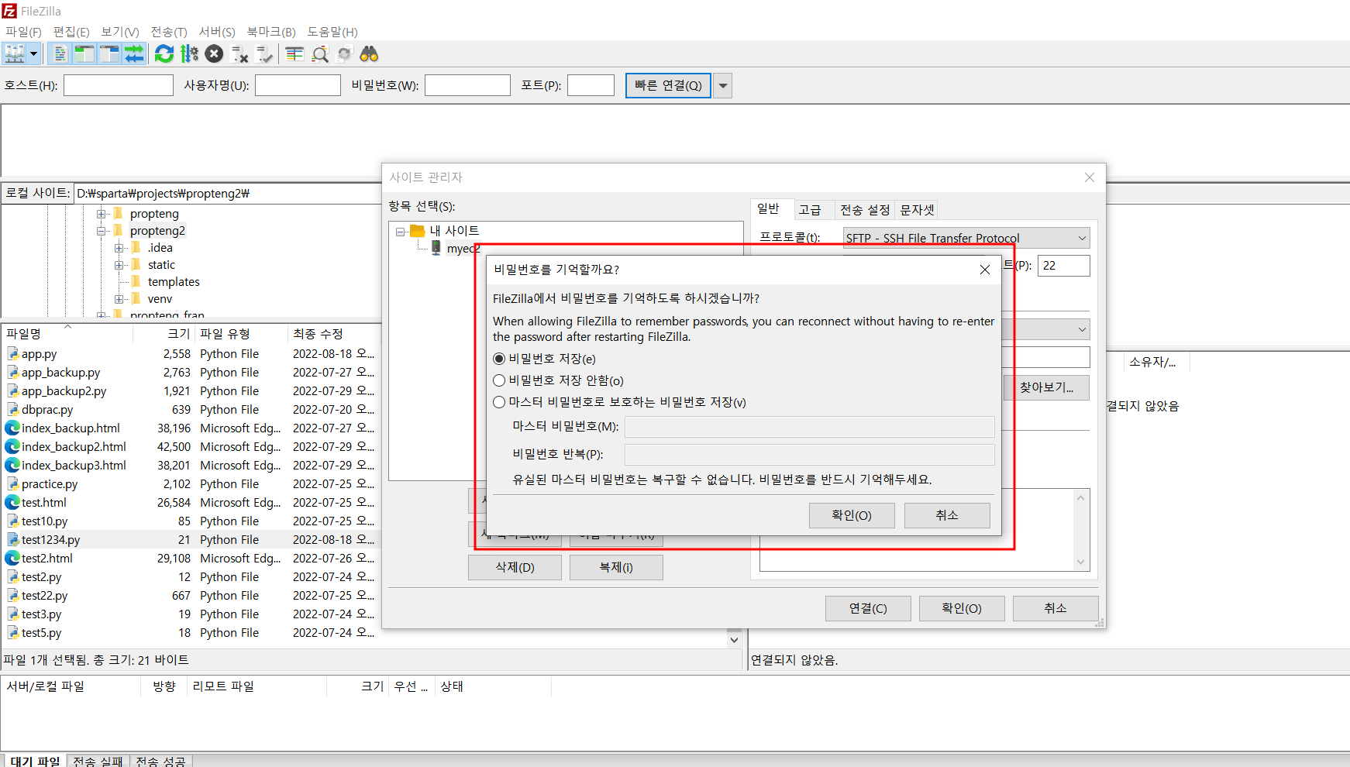Image resolution: width=1350 pixels, height=767 pixels.
Task: Collapse 내 사이트 tree node
Action: [400, 232]
